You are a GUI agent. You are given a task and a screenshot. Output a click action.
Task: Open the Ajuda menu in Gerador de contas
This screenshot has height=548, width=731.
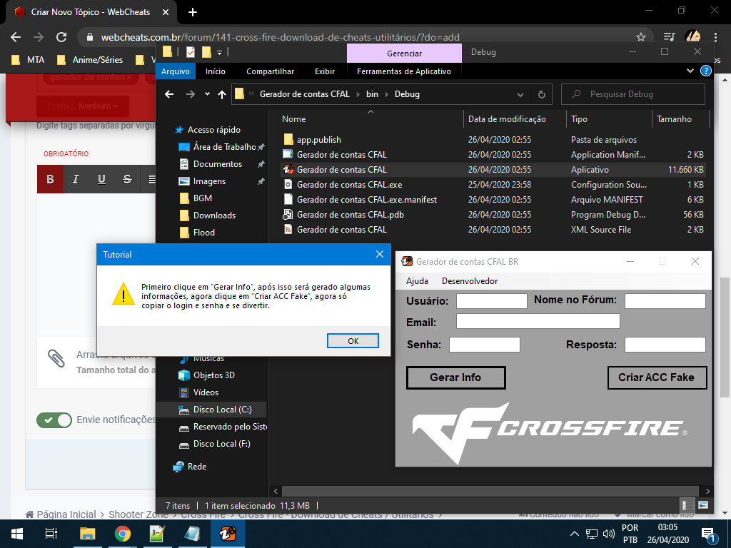click(x=417, y=281)
